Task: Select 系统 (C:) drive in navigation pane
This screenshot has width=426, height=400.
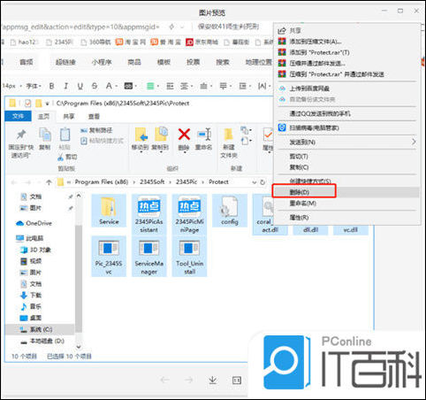Action: (x=40, y=329)
